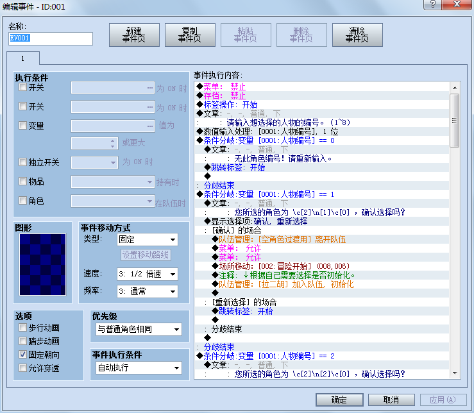
Task: Select 条件分歧 变量 == 1 line
Action: [322, 194]
